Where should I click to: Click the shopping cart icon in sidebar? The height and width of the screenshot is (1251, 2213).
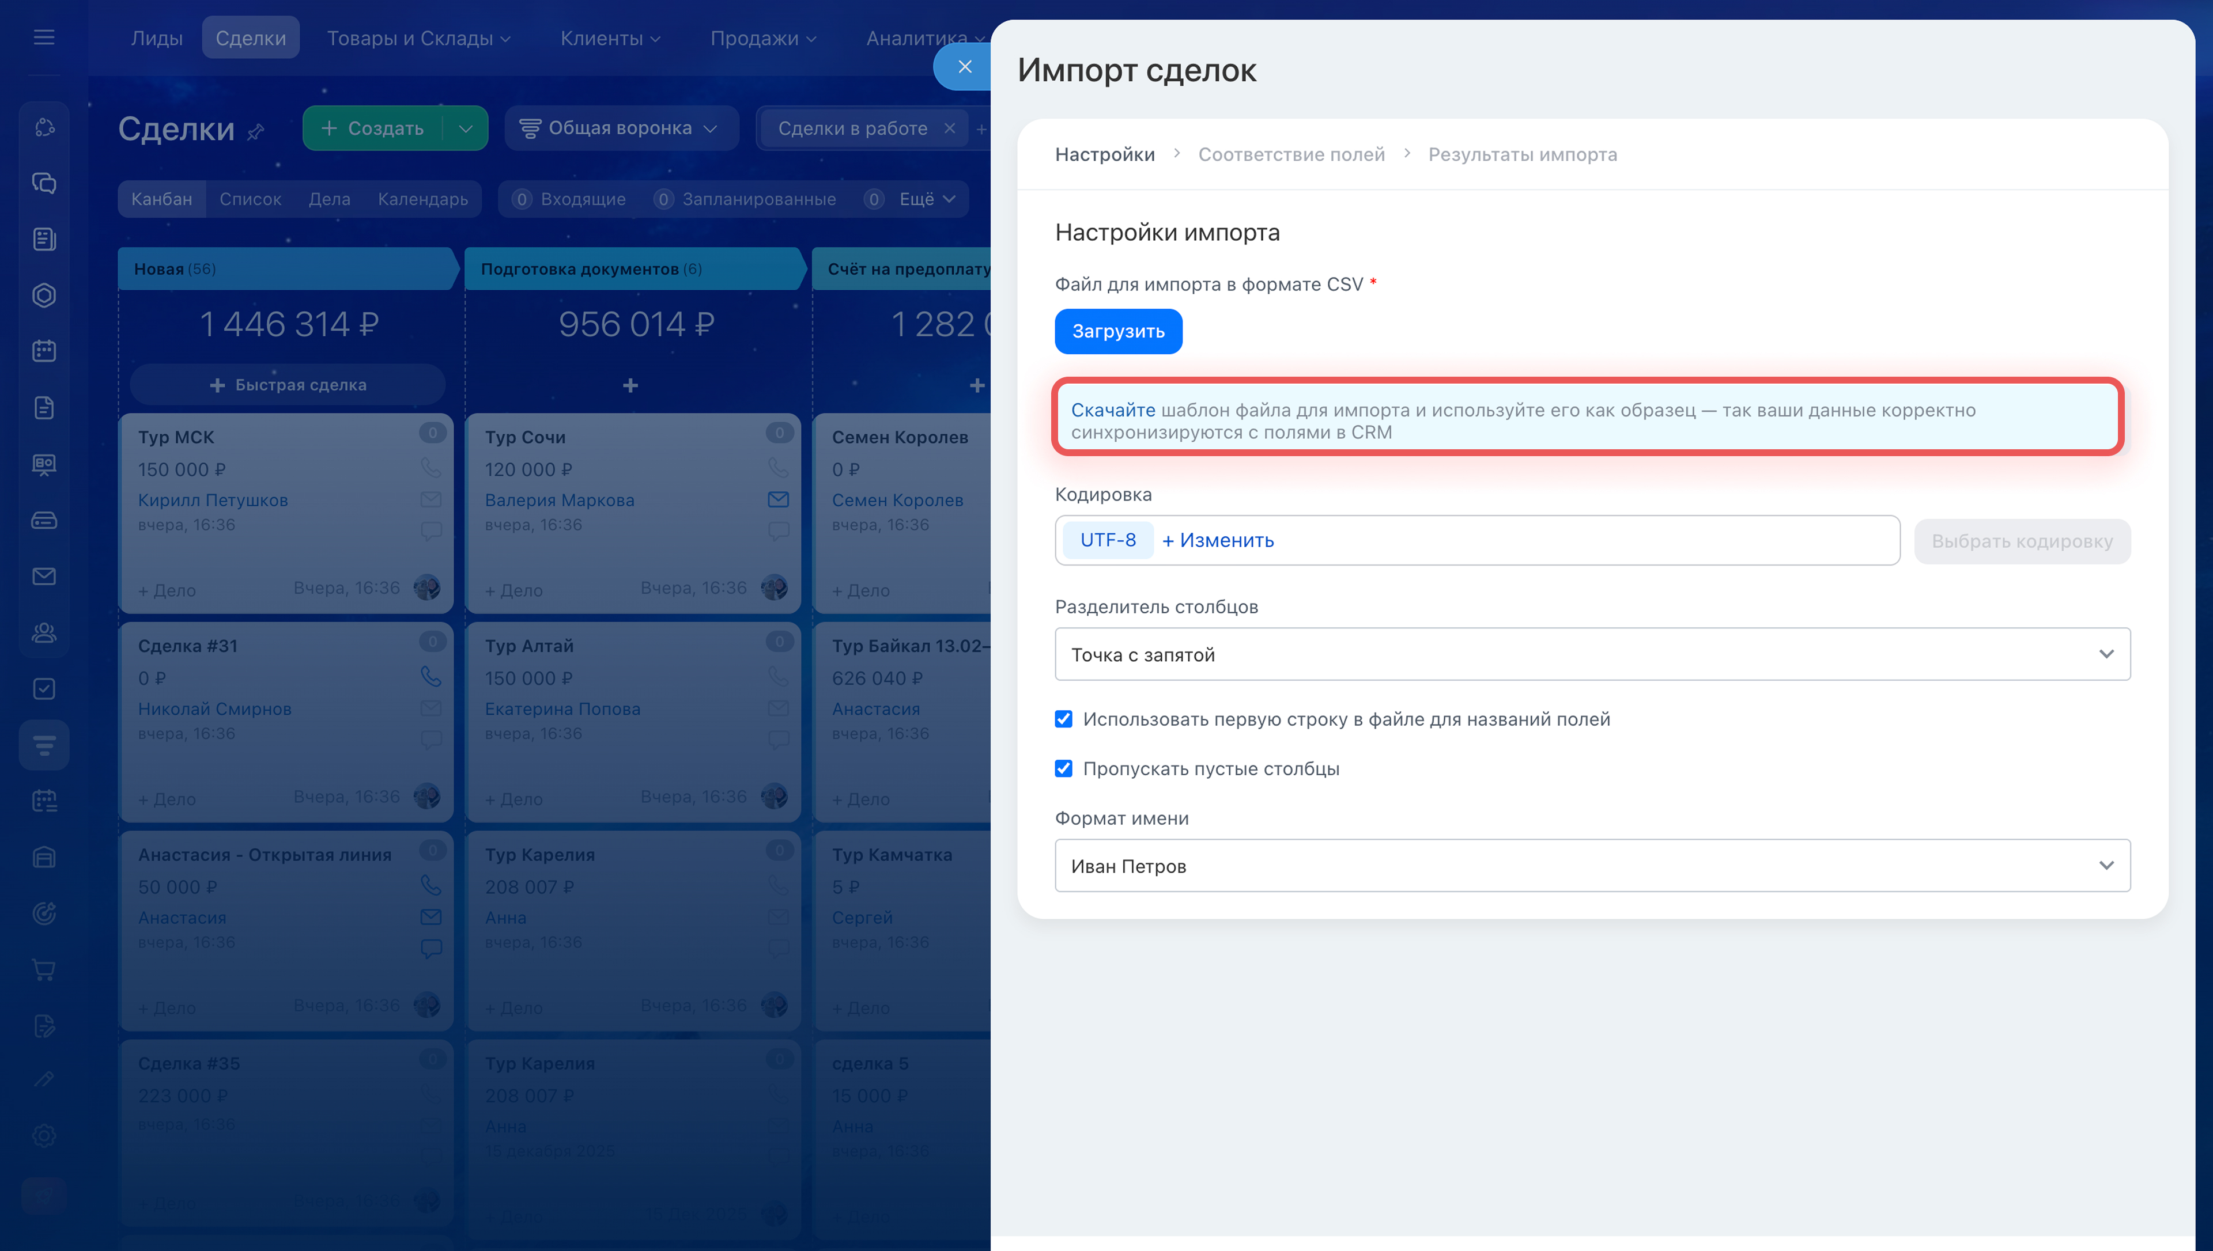coord(44,969)
